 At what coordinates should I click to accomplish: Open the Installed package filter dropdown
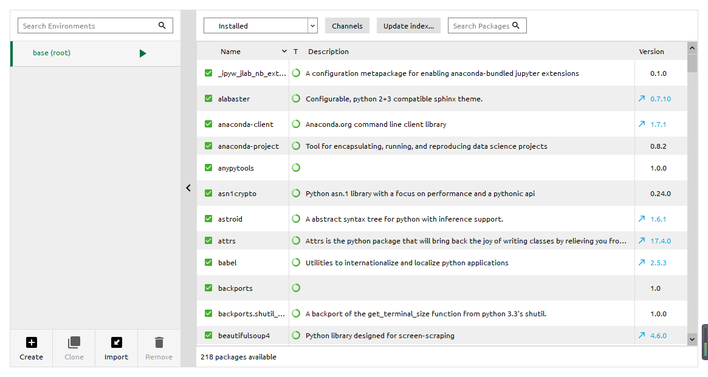coord(261,25)
